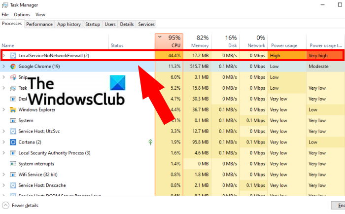345x214 pixels.
Task: Click the System interrupts icon
Action: [x=13, y=164]
